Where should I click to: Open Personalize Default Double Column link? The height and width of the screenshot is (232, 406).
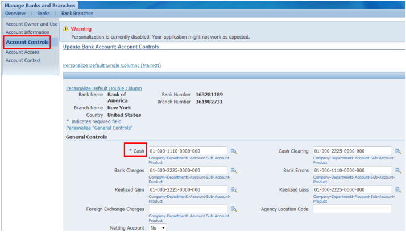[x=103, y=88]
